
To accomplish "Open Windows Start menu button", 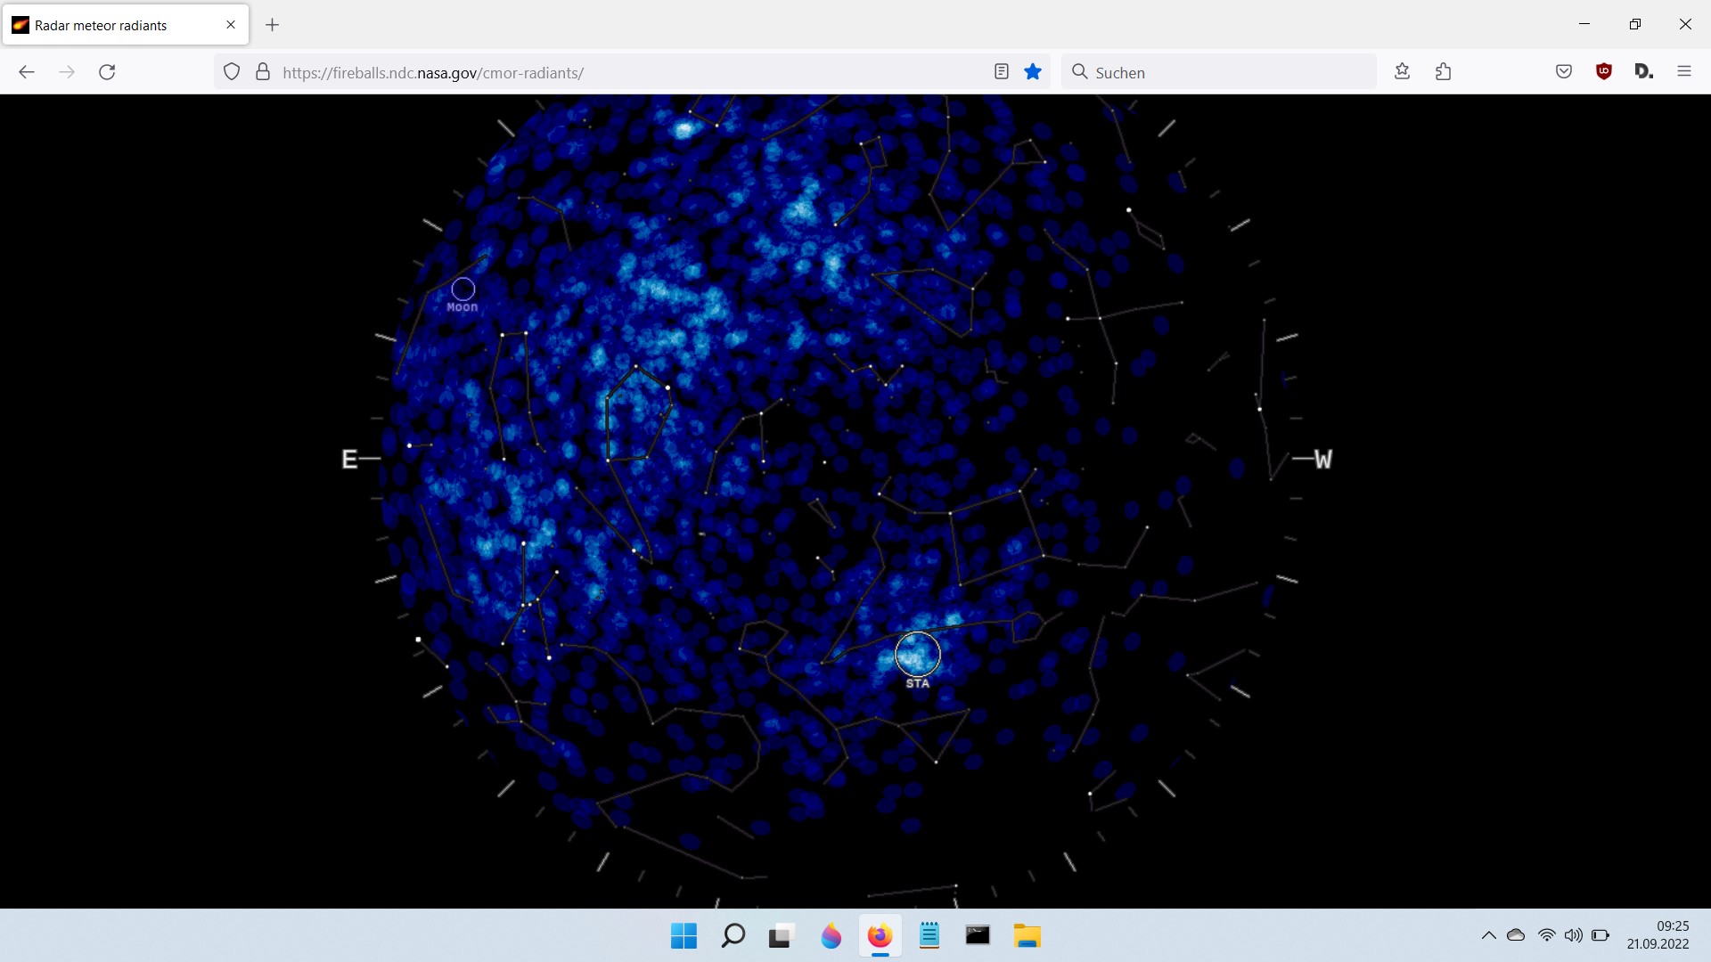I will click(684, 936).
